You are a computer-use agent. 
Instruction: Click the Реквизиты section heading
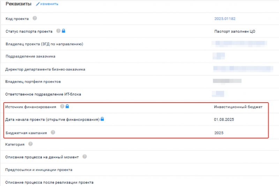[x=18, y=4]
